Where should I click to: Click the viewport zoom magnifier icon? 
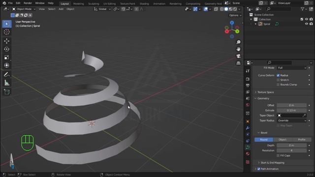[238, 42]
